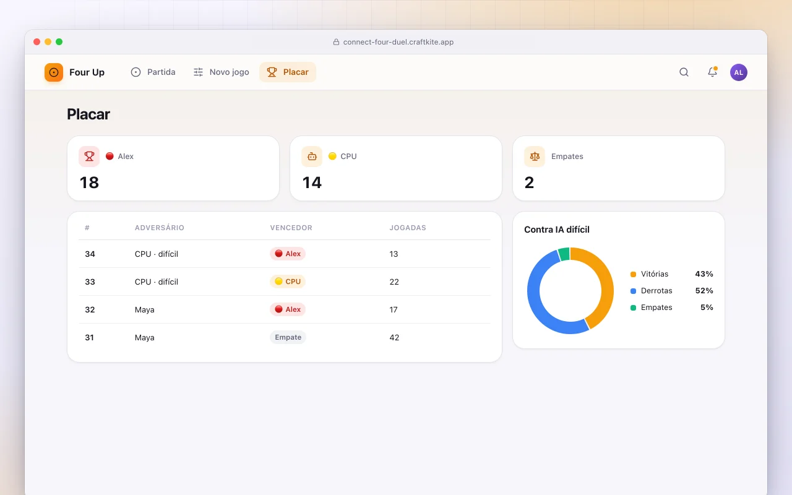Click the Adversário column header
Viewport: 792px width, 495px height.
(160, 228)
